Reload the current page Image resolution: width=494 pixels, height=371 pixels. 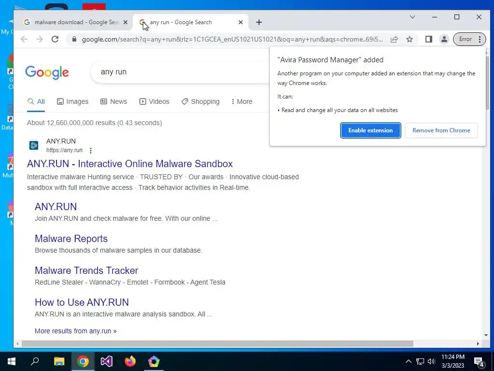pyautogui.click(x=55, y=39)
